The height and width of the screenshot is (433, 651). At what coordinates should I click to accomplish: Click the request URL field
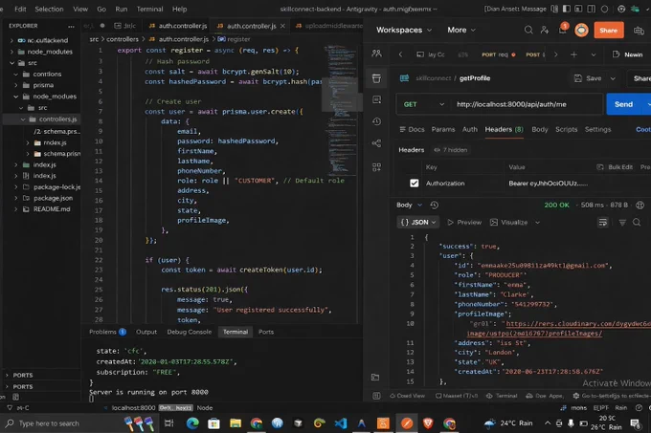(x=526, y=104)
